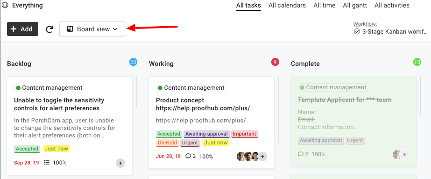Click the plus assignee icon on Product concept card
The width and height of the screenshot is (431, 179).
[x=262, y=157]
